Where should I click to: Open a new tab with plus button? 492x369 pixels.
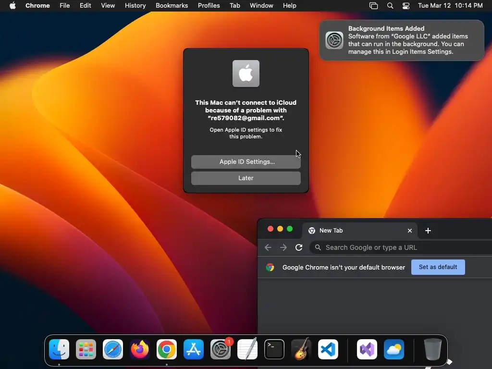(x=428, y=231)
